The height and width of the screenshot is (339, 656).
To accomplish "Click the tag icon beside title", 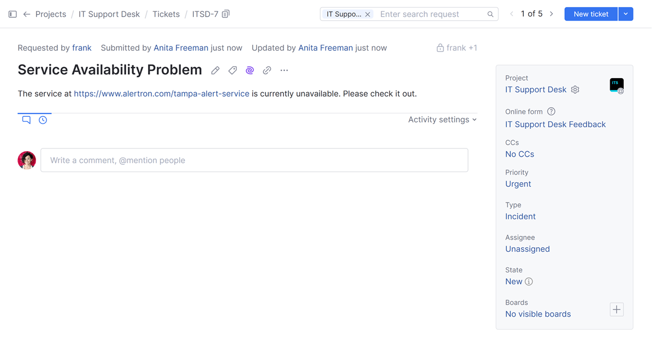I will tap(233, 70).
